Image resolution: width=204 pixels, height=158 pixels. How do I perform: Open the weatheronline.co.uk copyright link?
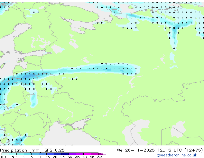(177, 155)
